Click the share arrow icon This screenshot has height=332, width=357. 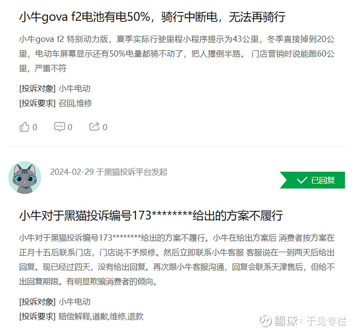94,127
